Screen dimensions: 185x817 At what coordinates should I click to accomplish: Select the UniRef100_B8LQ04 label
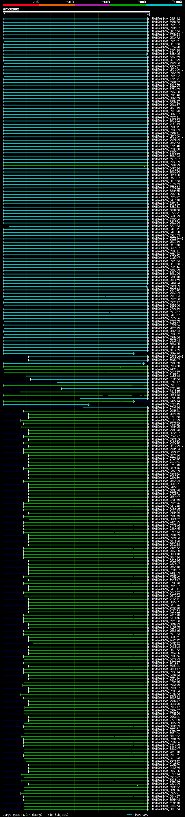click(166, 809)
